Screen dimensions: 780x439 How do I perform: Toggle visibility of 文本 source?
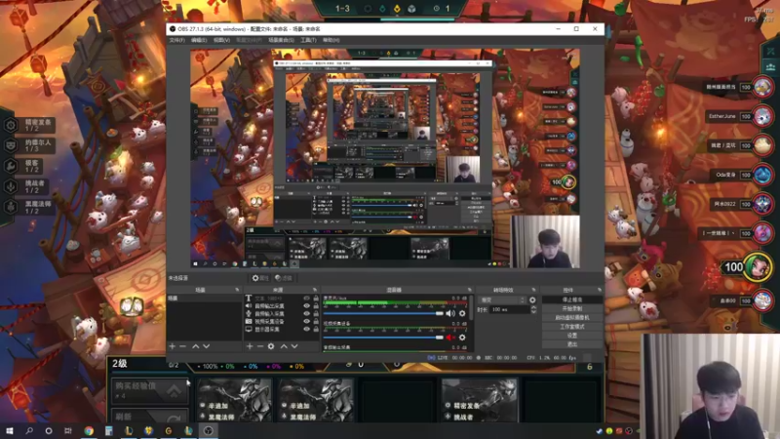tap(306, 299)
